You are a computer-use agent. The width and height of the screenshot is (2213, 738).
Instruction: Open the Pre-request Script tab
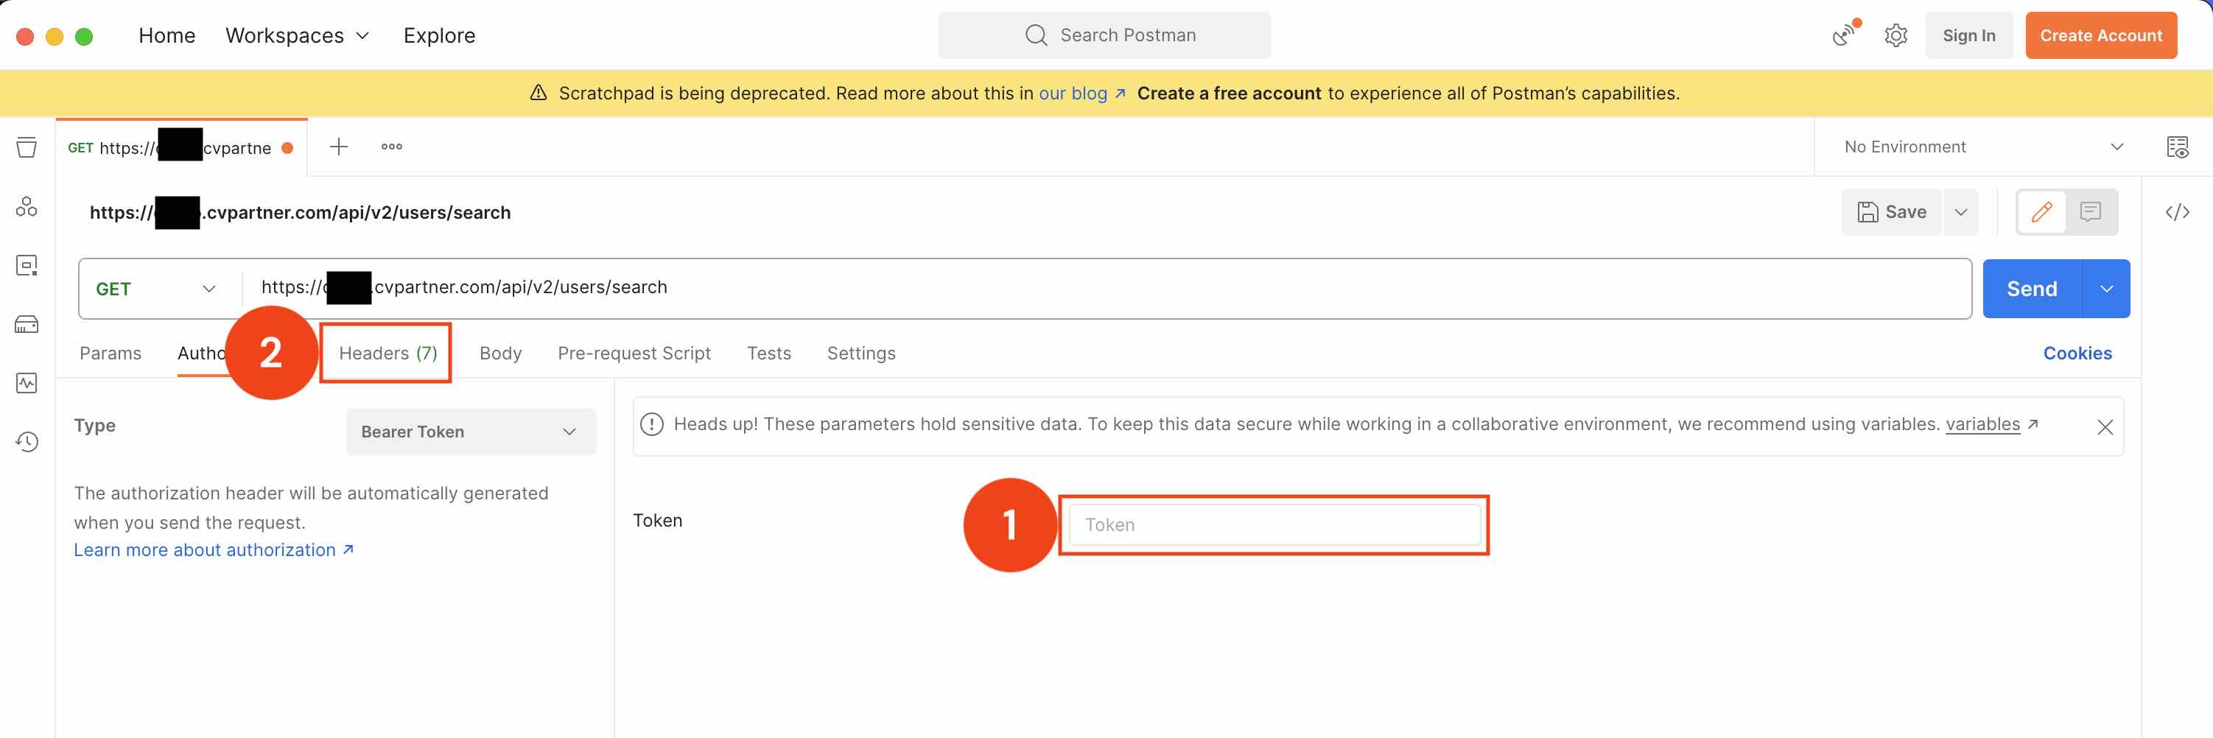(634, 353)
